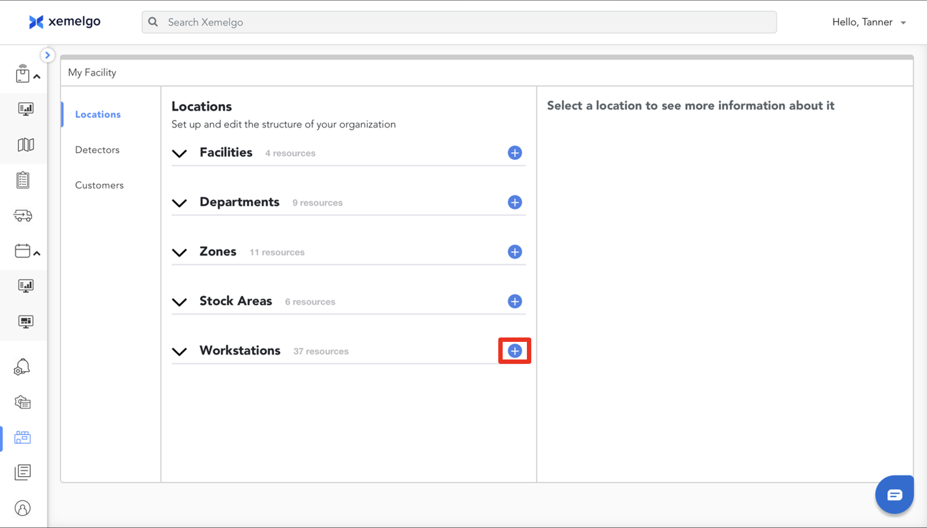Open the shipment truck sidebar icon
Screen dimensions: 927x528
click(x=23, y=216)
